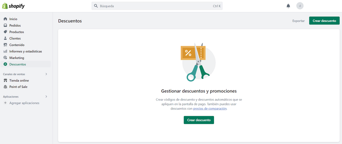Click the search magnifier icon
The height and width of the screenshot is (144, 342).
(x=96, y=6)
